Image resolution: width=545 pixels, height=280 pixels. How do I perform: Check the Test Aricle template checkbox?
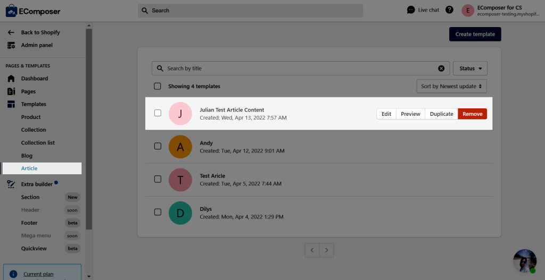tap(158, 179)
